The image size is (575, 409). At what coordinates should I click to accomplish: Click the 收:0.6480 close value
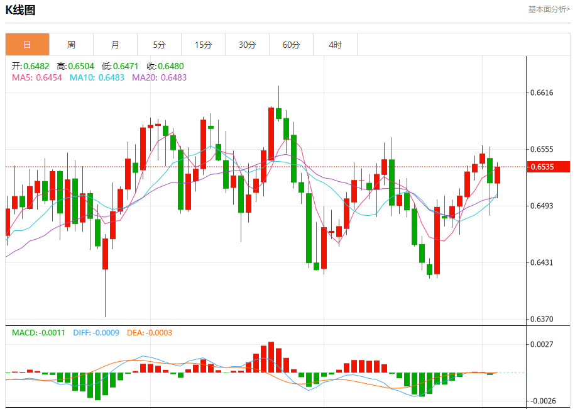pyautogui.click(x=165, y=66)
